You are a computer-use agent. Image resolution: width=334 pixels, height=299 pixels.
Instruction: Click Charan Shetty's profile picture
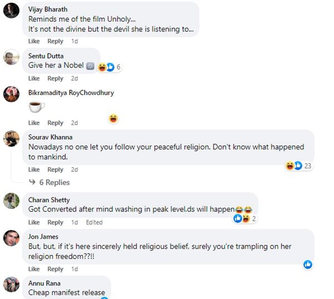tap(11, 201)
